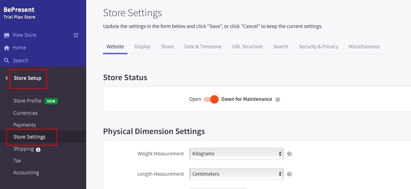Select Tax in the sidebar
411x189 pixels.
(17, 161)
